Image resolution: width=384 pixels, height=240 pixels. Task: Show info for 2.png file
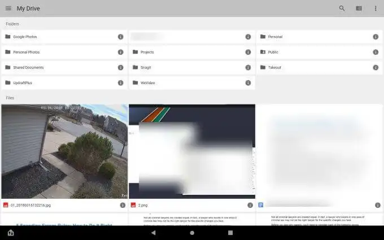pos(250,205)
